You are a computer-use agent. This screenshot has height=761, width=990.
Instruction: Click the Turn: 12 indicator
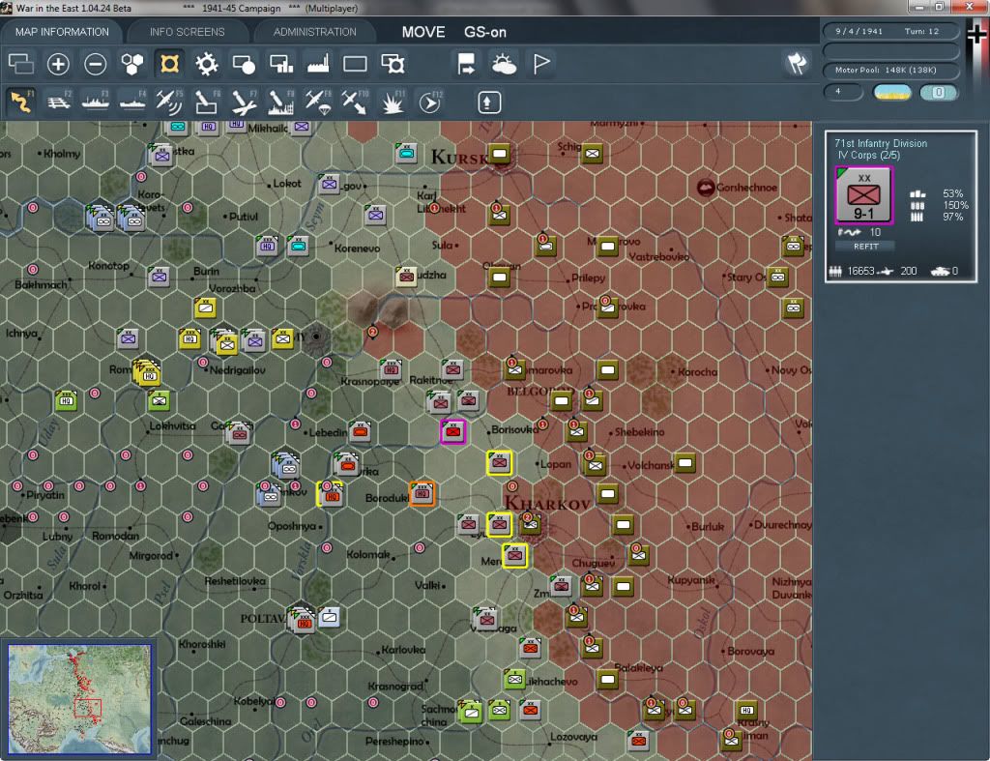[x=921, y=31]
